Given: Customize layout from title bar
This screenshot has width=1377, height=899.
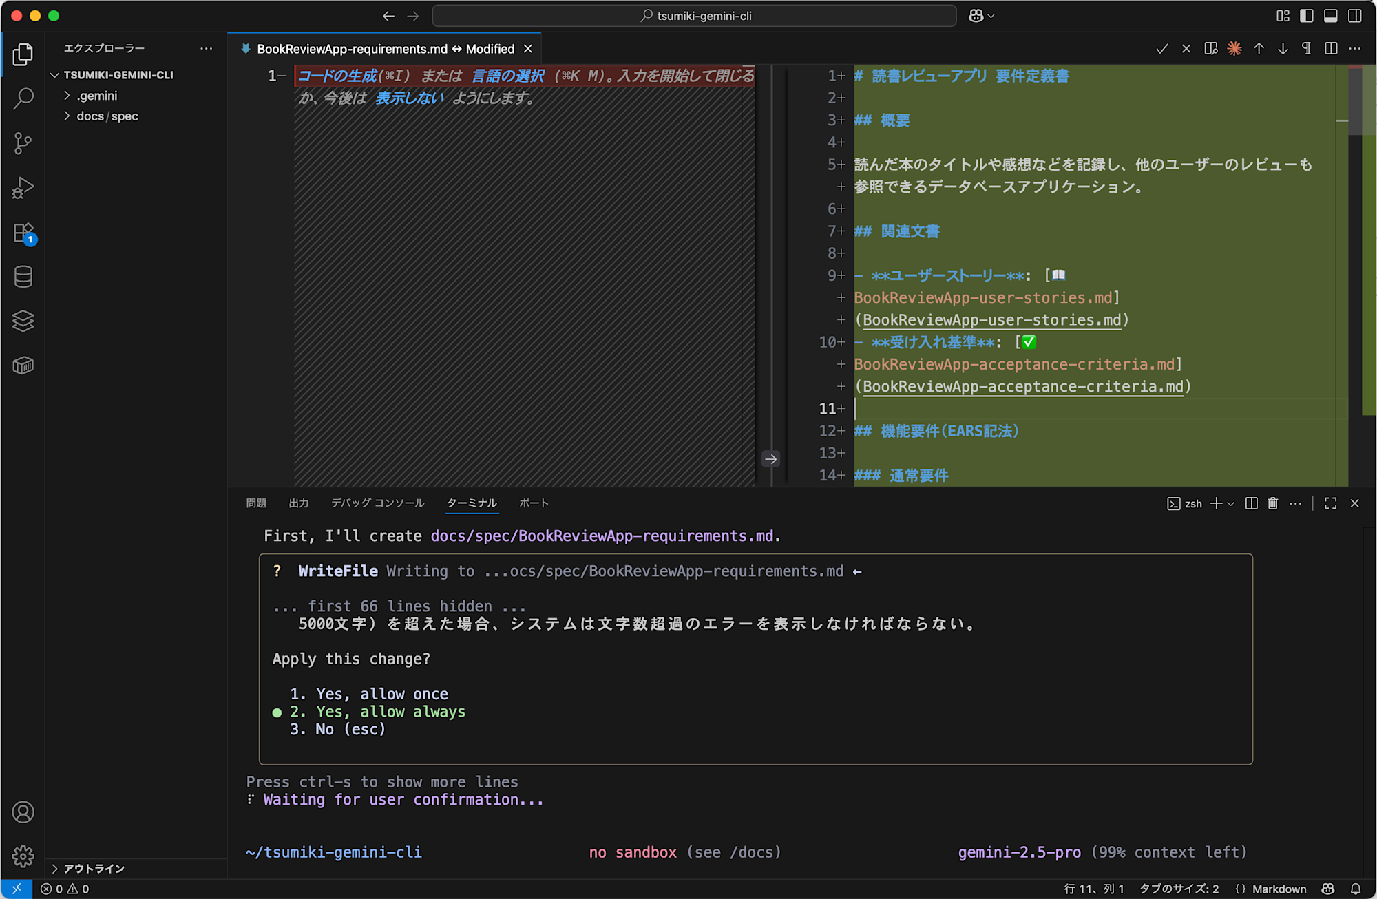Looking at the screenshot, I should pos(1283,16).
